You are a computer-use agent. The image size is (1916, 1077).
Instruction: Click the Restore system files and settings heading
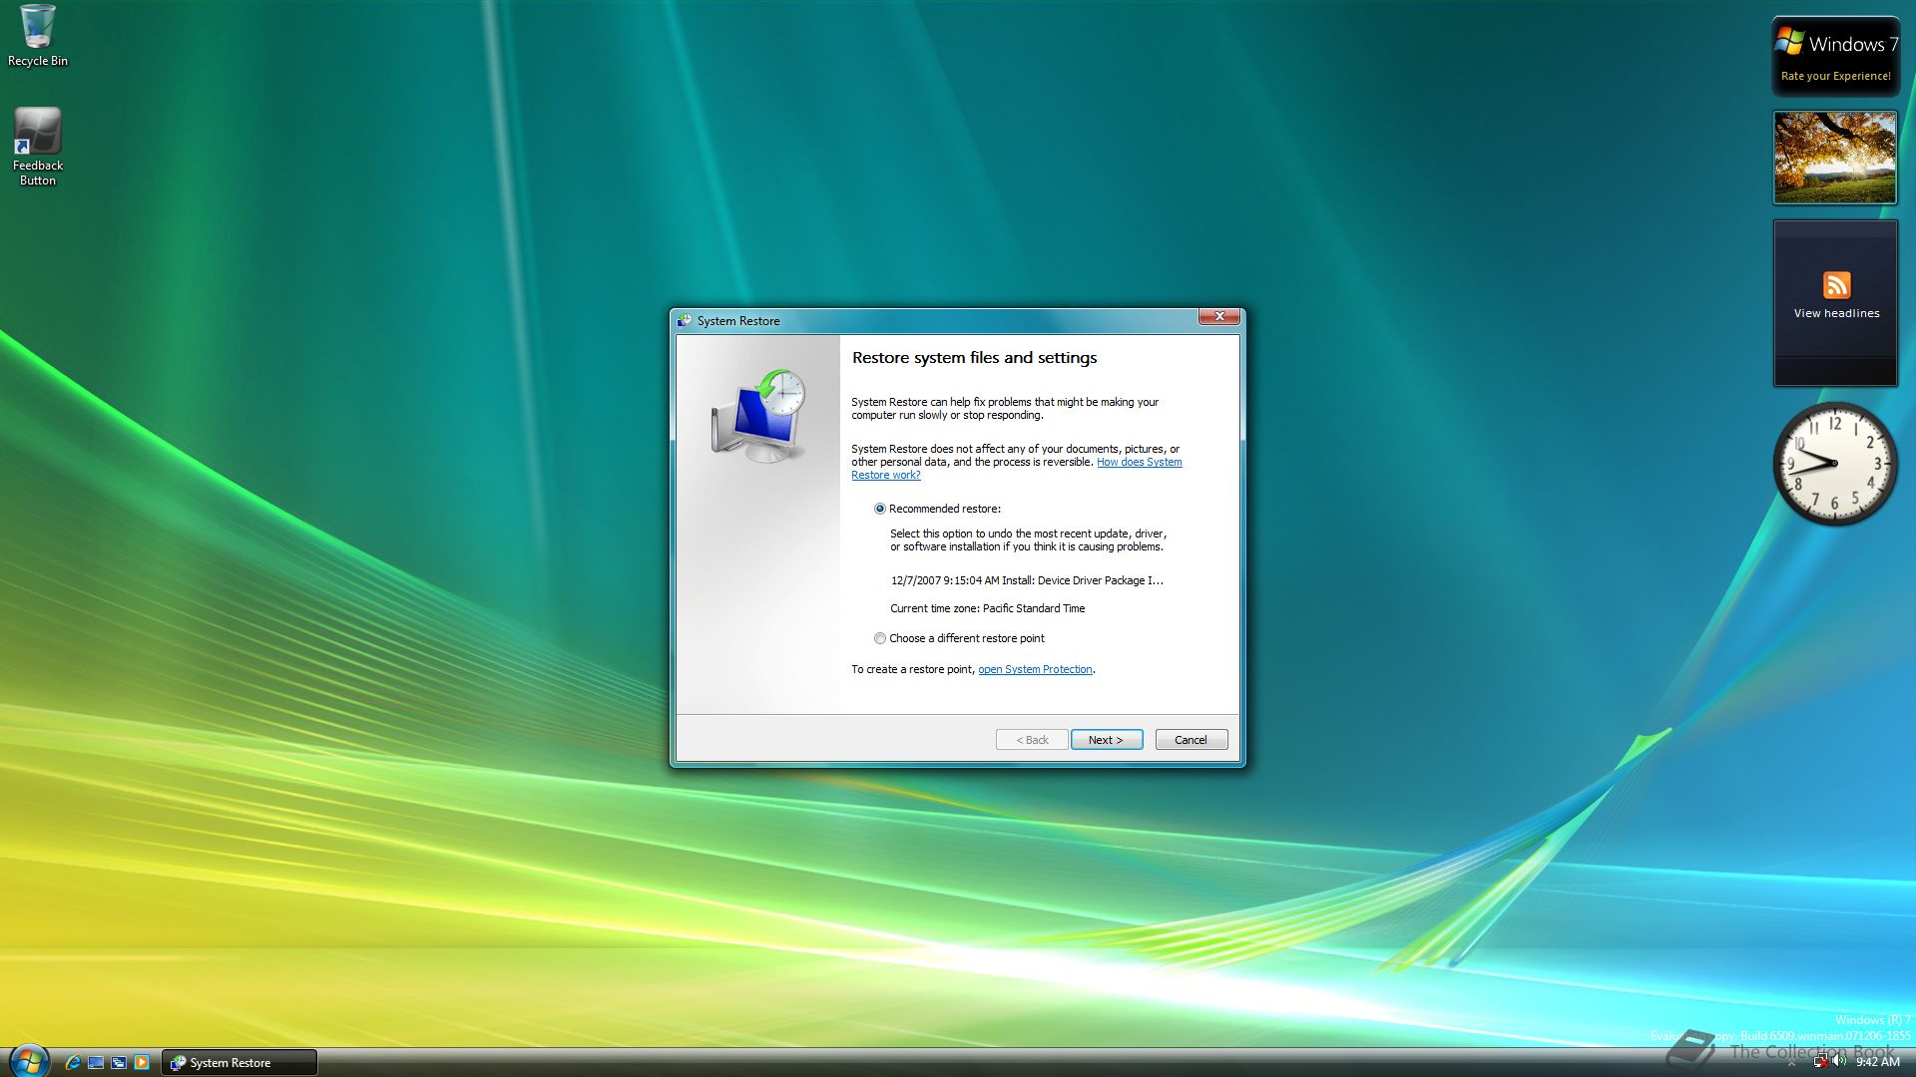tap(974, 358)
